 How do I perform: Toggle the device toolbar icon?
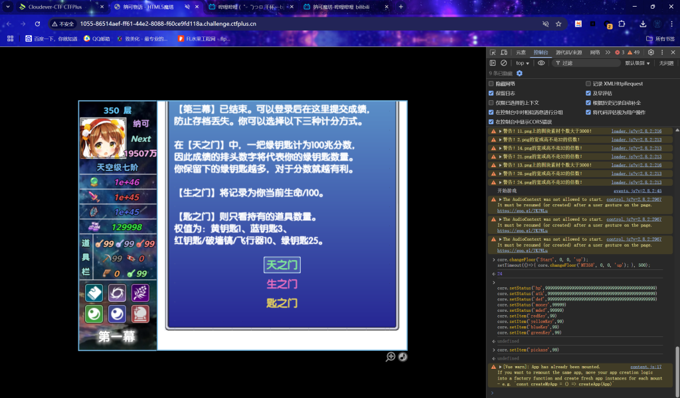(503, 52)
